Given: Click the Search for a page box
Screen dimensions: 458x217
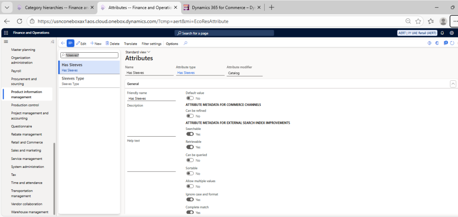Looking at the screenshot, I should tap(228, 33).
